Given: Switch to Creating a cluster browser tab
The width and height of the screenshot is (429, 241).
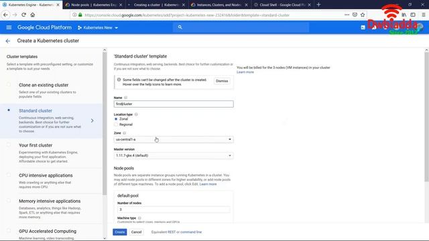Looking at the screenshot, I should 156,5.
